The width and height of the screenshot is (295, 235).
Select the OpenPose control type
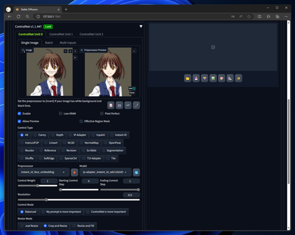pyautogui.click(x=113, y=143)
